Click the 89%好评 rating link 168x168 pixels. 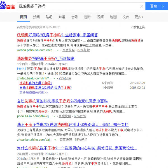point(81,140)
